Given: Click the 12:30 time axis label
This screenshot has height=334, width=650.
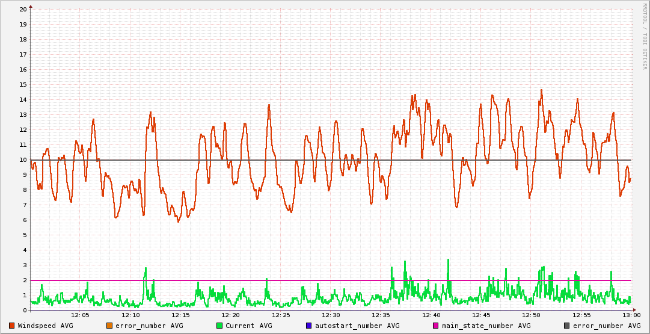Looking at the screenshot, I should 331,315.
